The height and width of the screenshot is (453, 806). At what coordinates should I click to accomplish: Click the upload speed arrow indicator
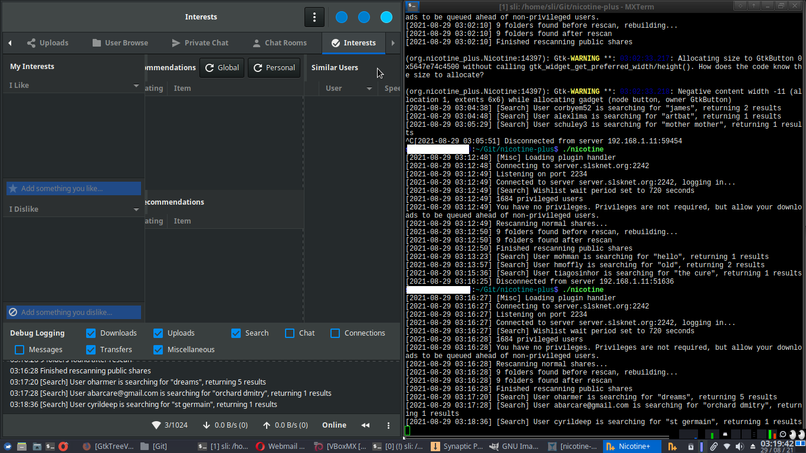(x=267, y=425)
